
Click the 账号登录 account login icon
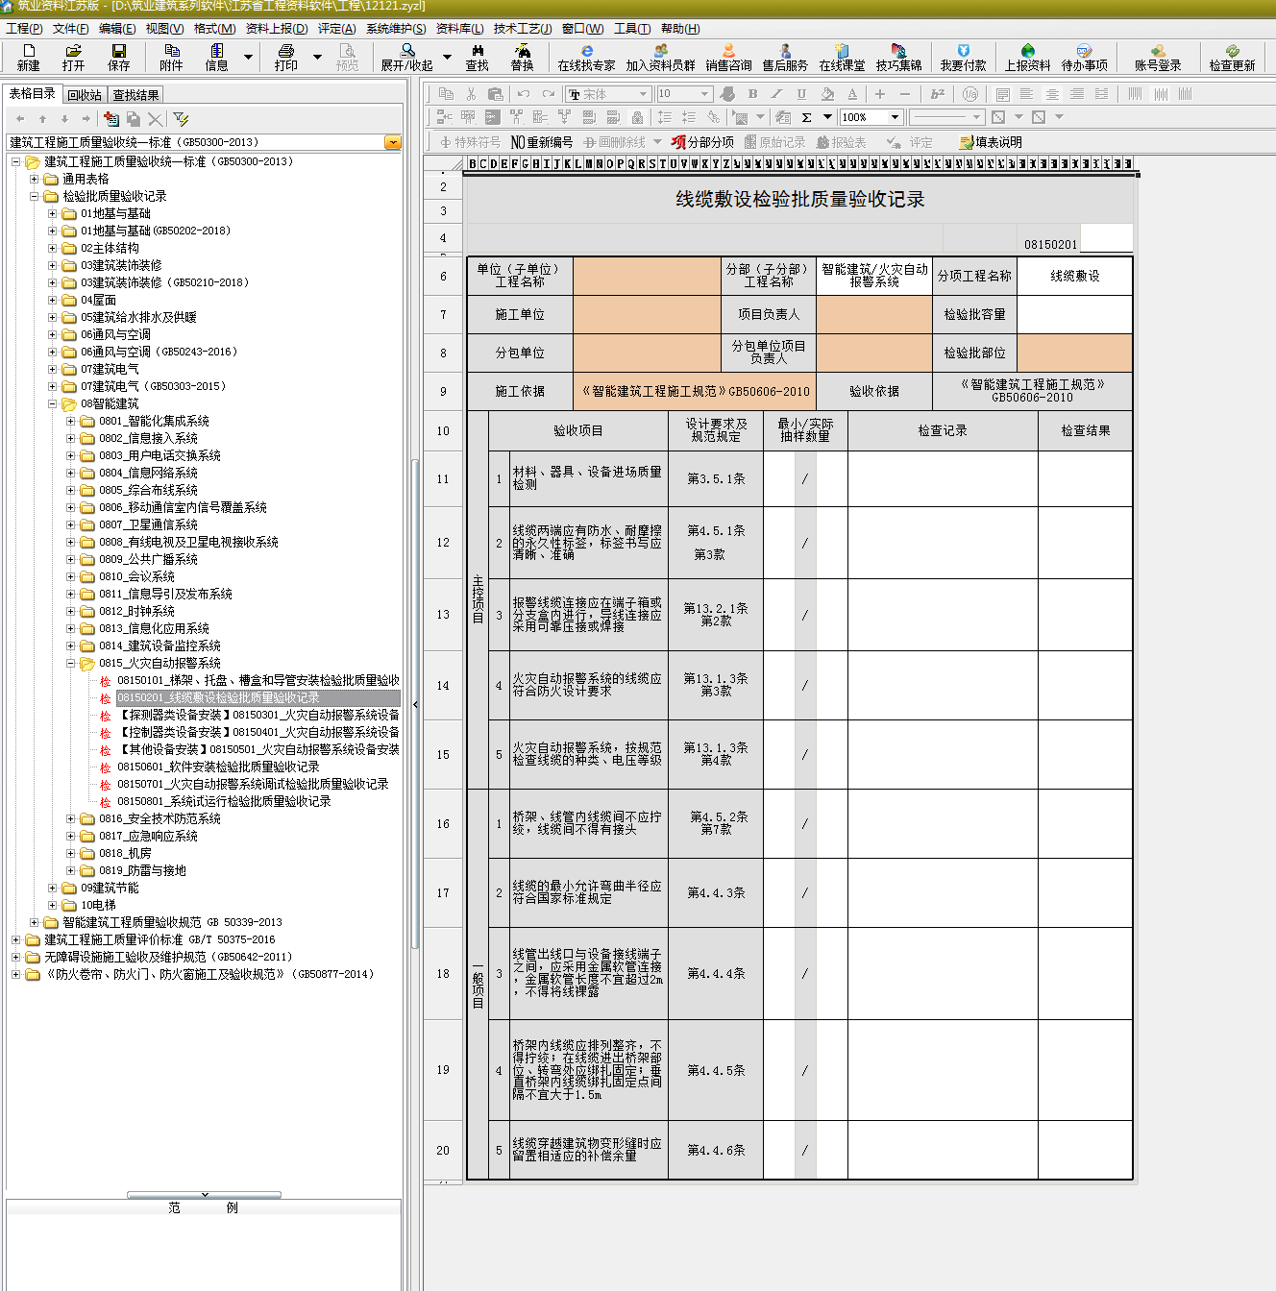pos(1158,57)
